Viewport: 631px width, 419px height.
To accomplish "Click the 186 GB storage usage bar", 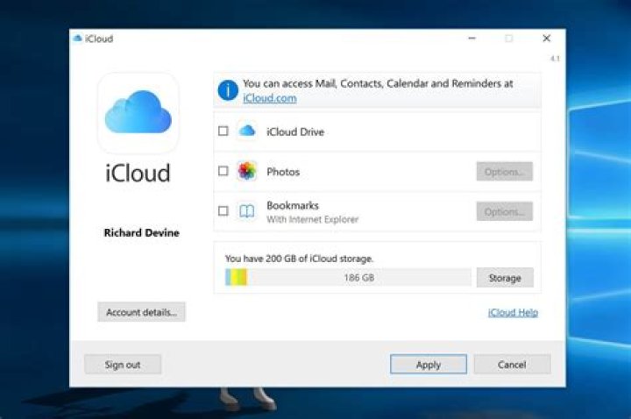I will point(348,277).
